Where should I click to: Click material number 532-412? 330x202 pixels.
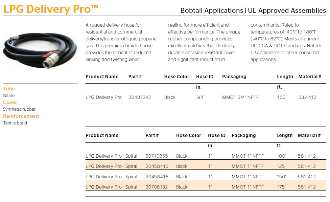click(x=307, y=98)
